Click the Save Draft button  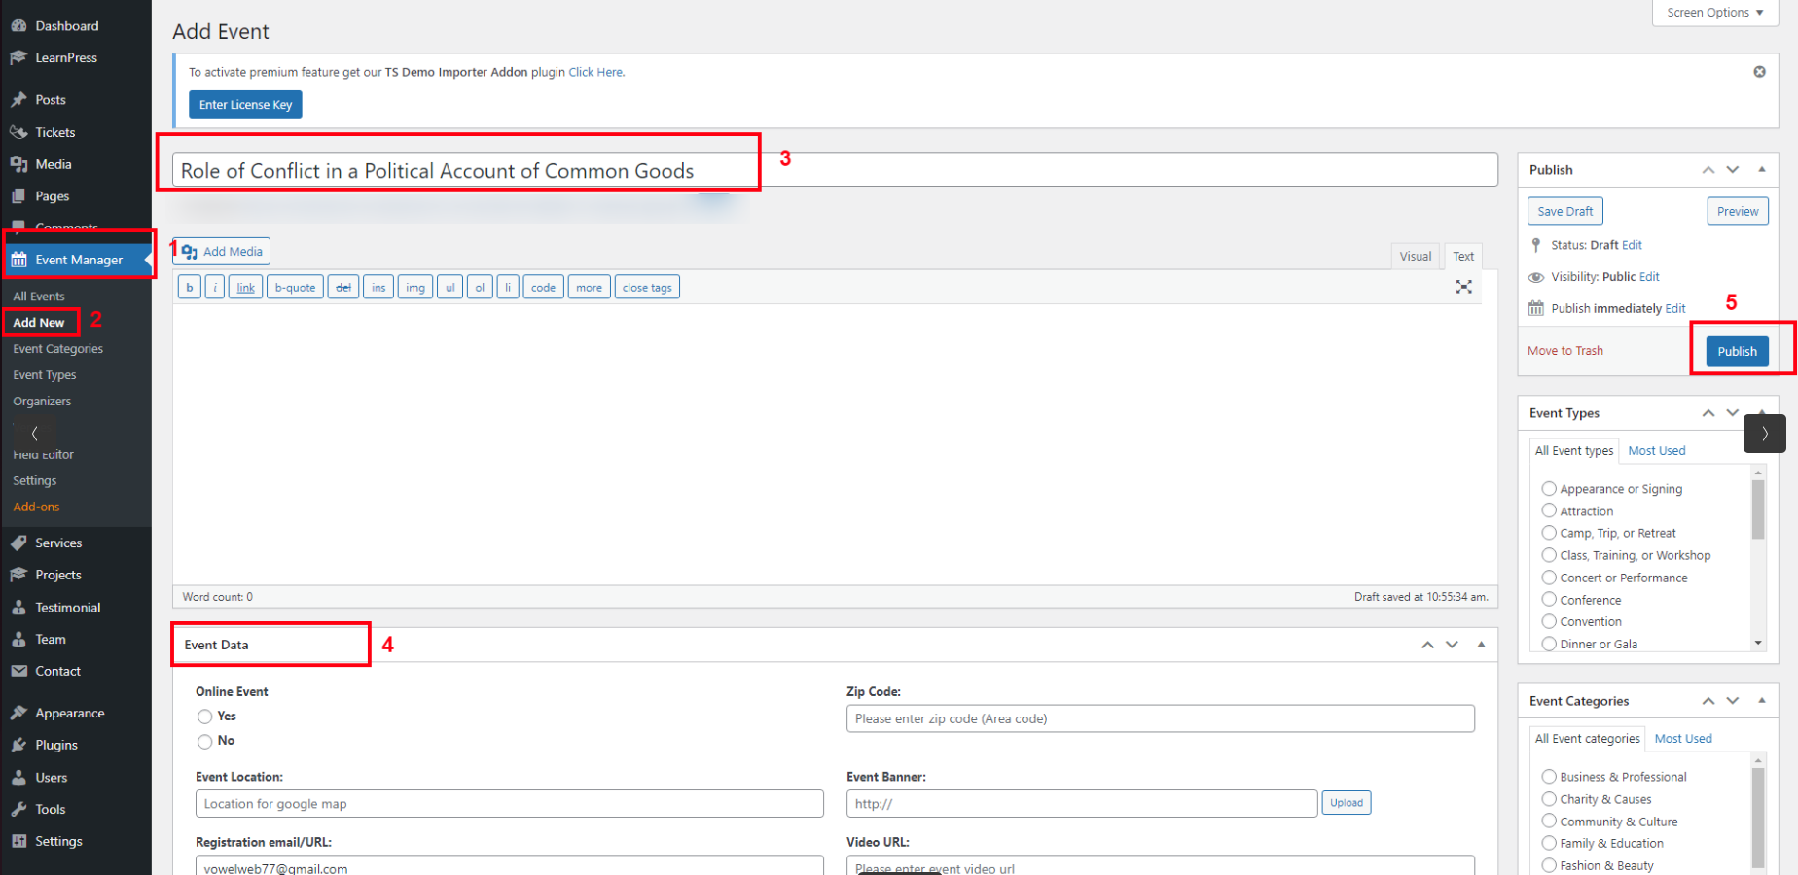coord(1564,211)
